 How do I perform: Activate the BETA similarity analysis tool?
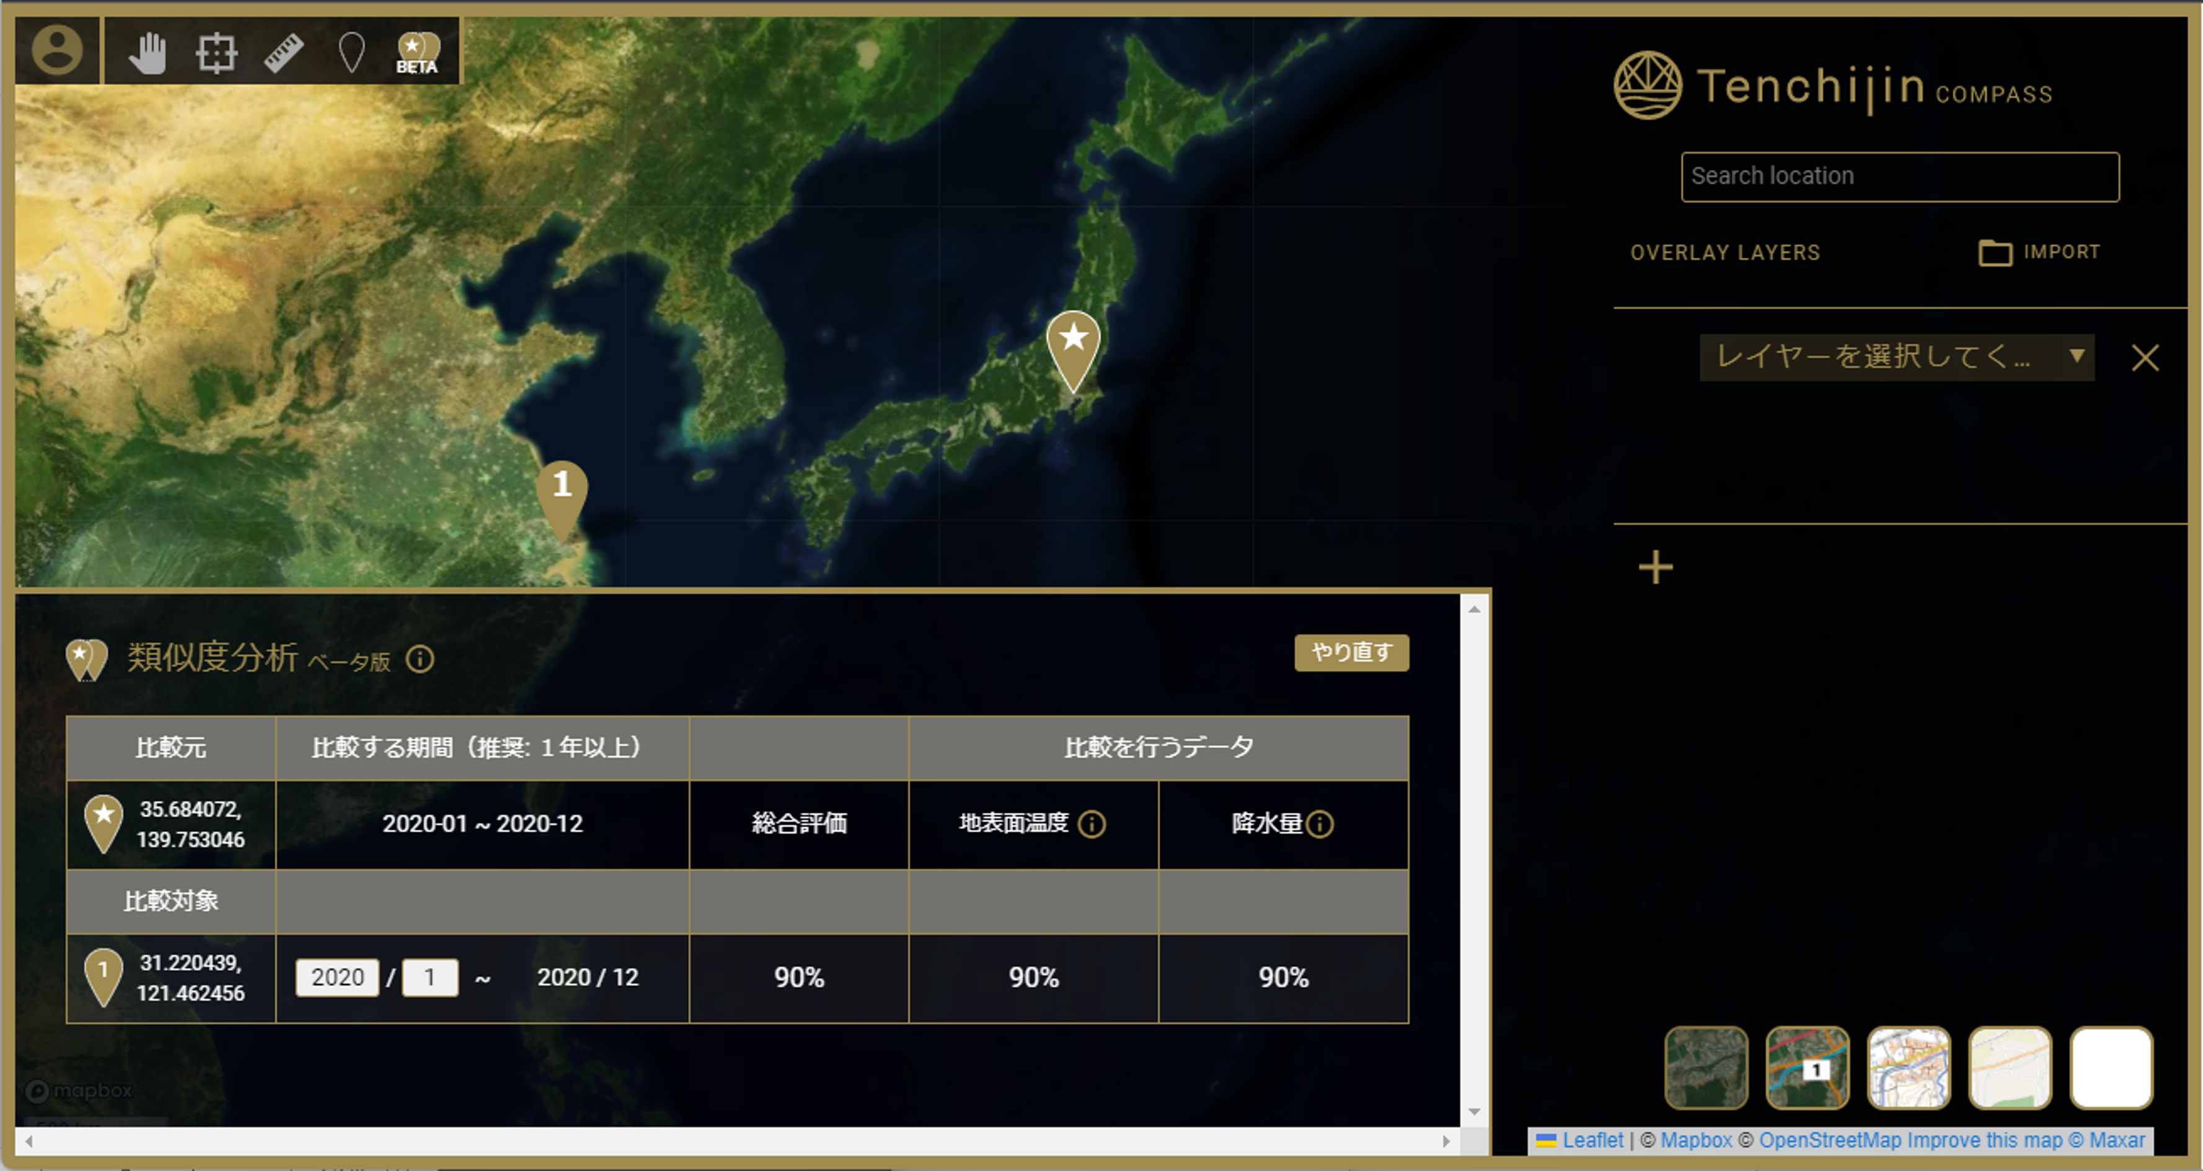click(x=417, y=53)
